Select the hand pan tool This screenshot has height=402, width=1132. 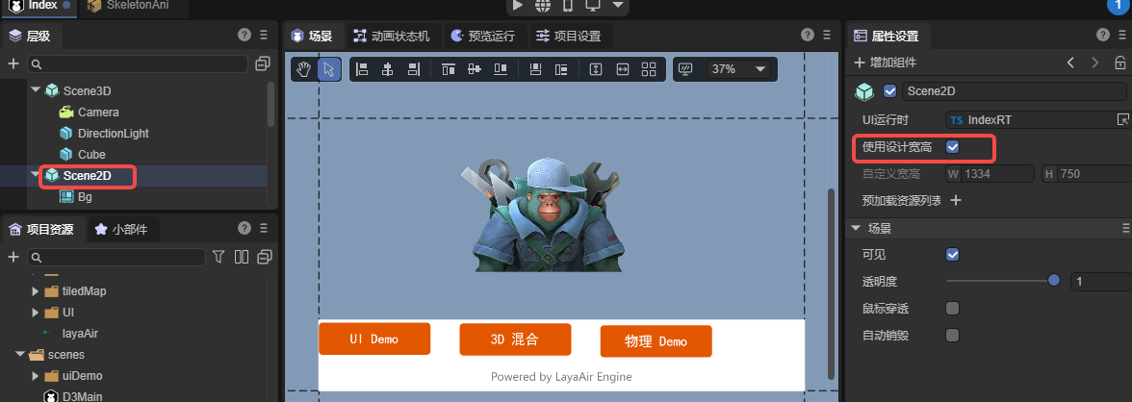304,69
